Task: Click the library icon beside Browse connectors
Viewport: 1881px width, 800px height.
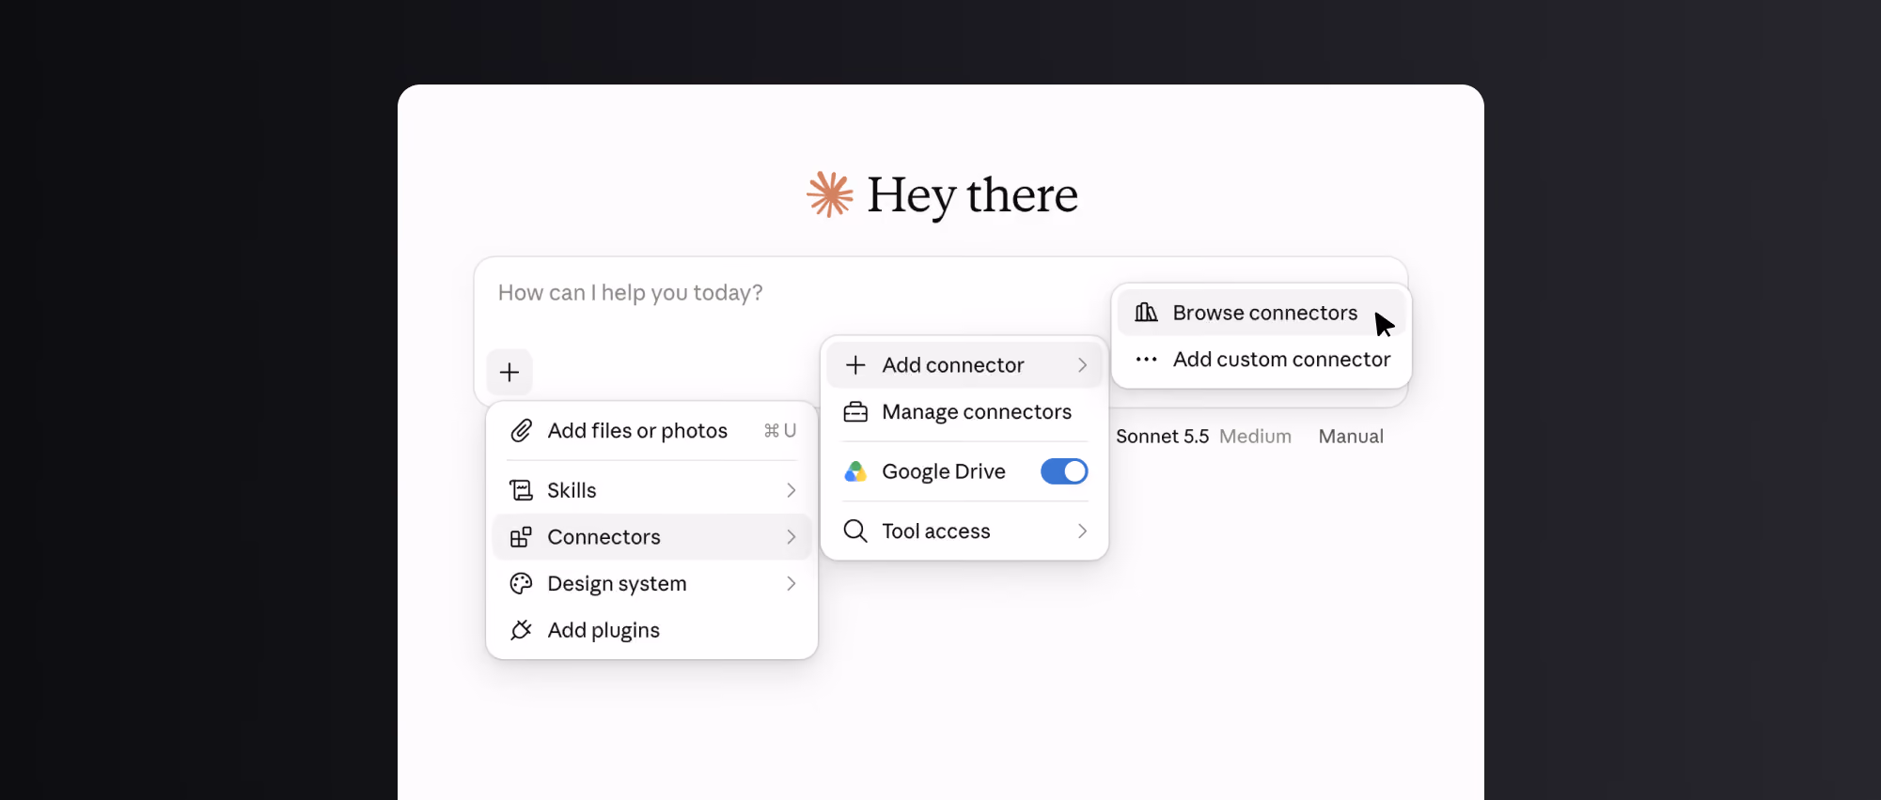Action: click(1146, 313)
